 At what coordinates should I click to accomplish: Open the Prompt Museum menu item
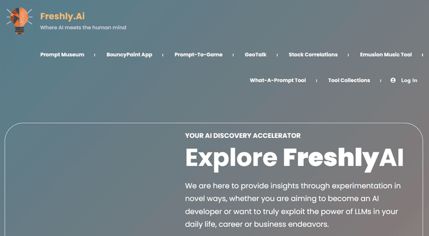(62, 54)
